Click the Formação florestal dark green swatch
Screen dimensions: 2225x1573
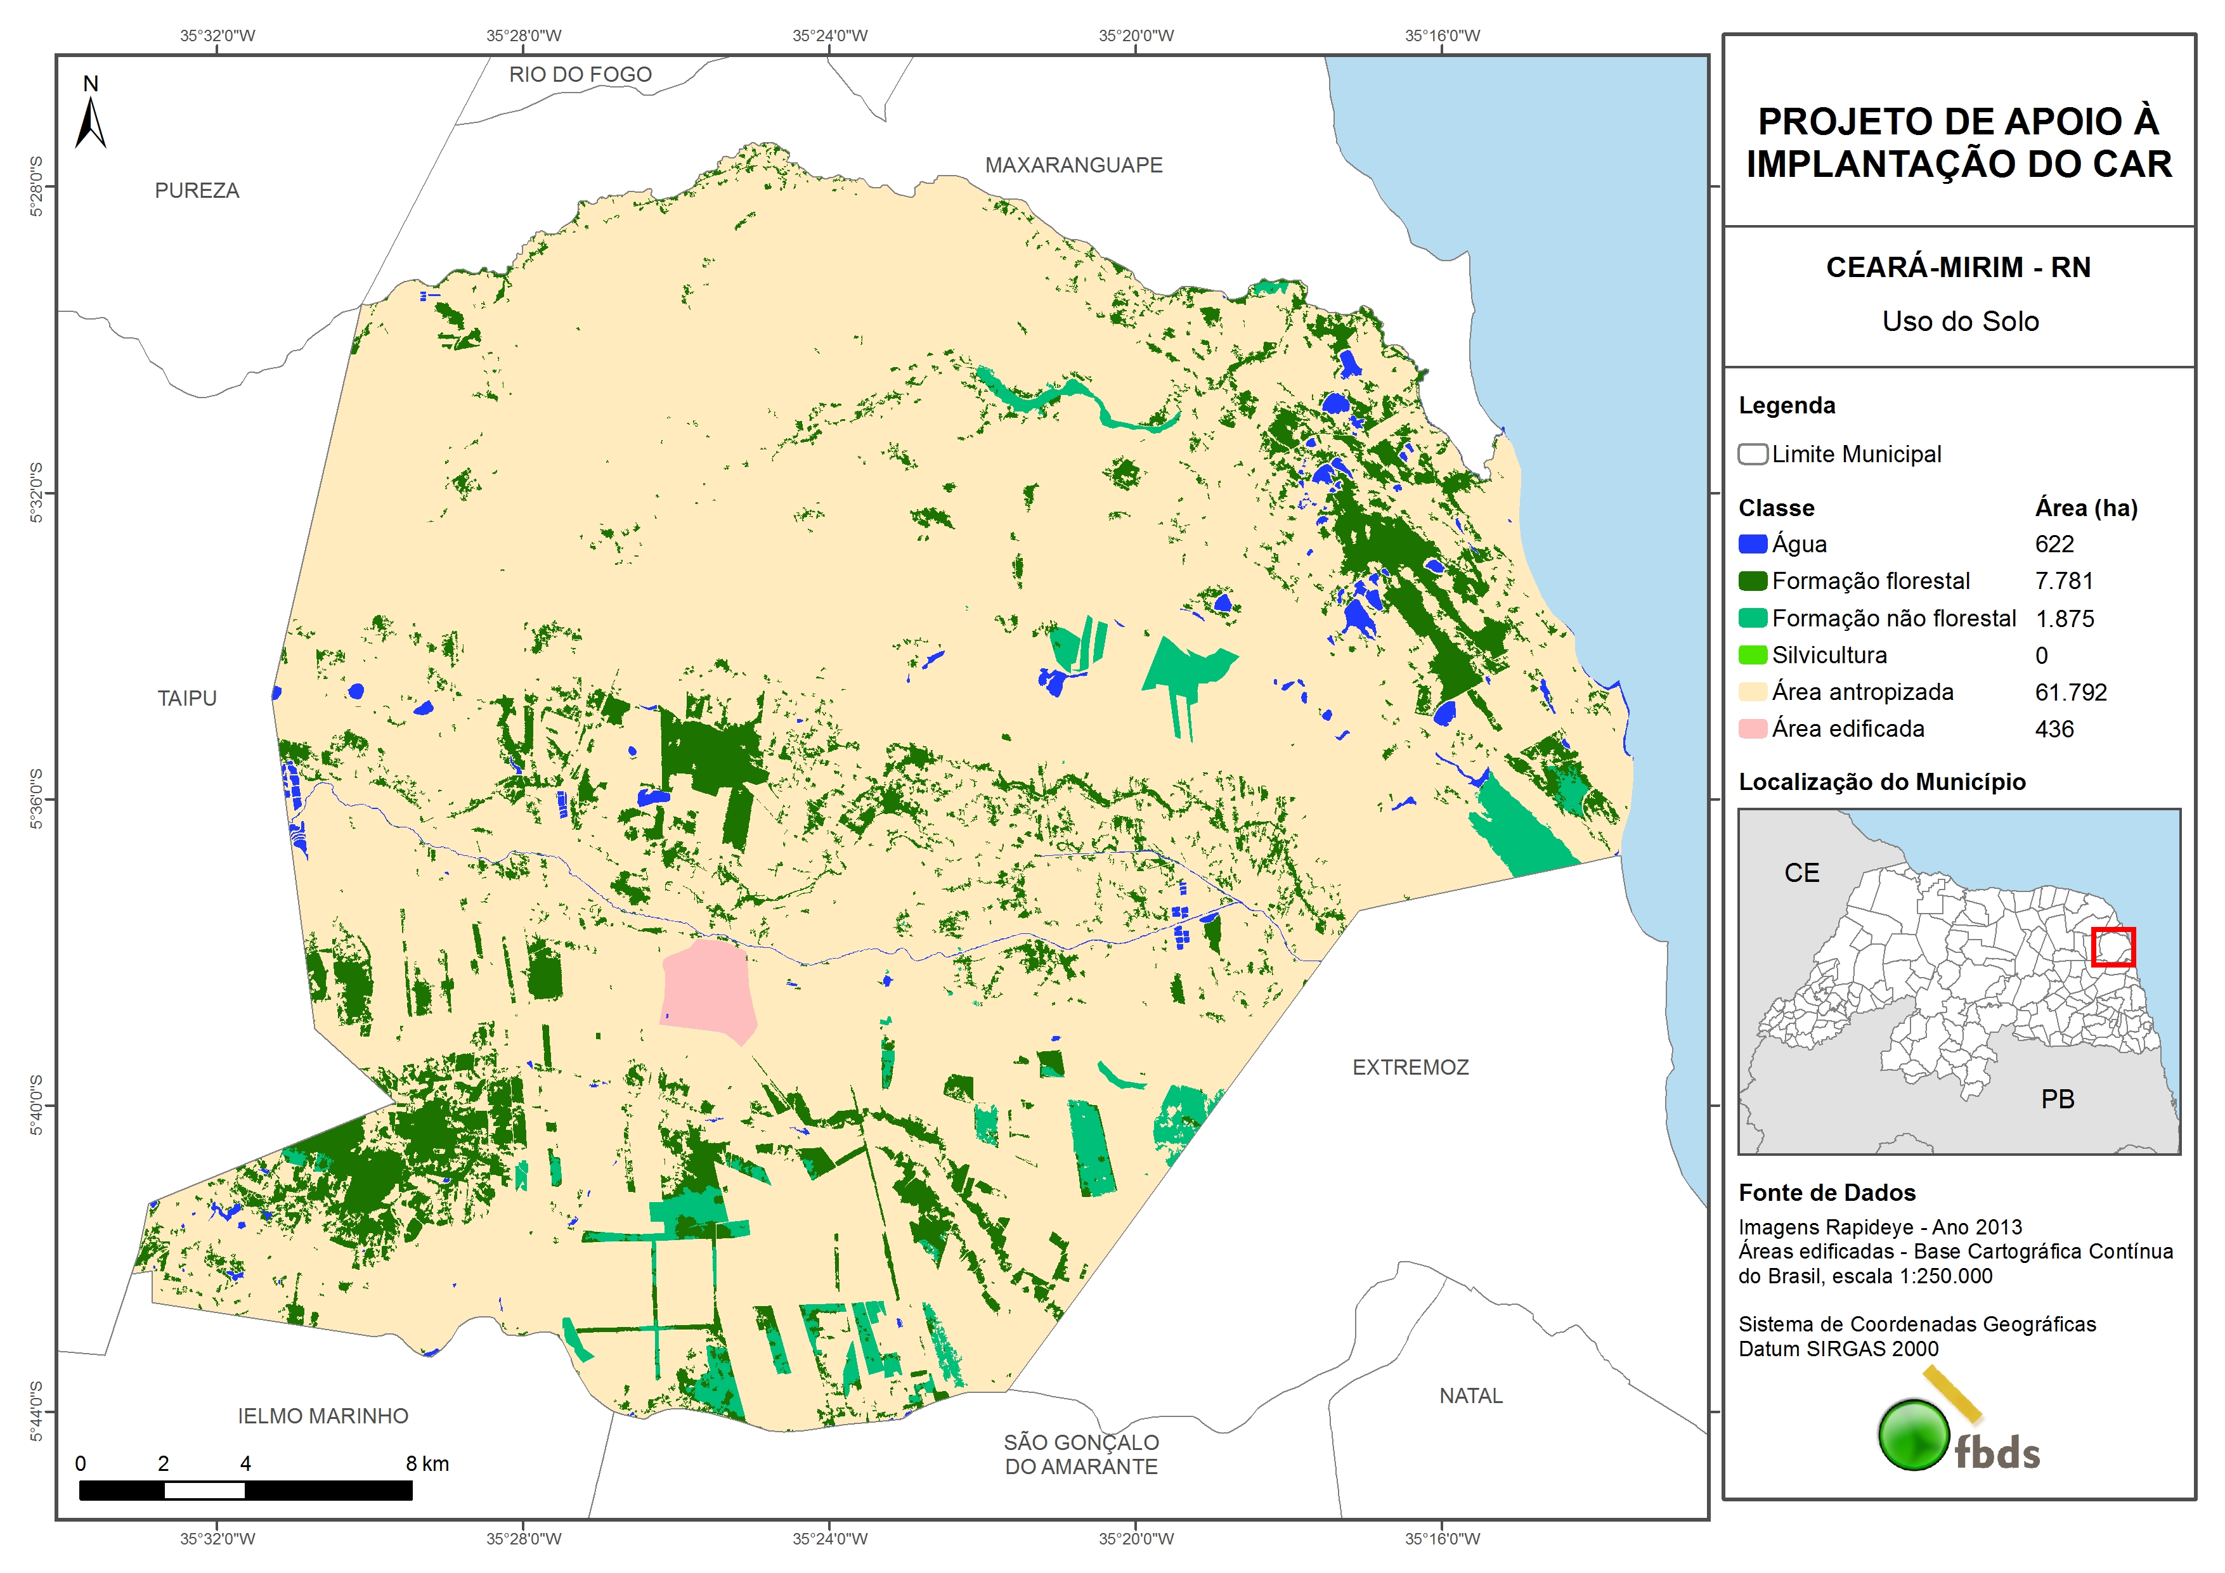point(1752,581)
